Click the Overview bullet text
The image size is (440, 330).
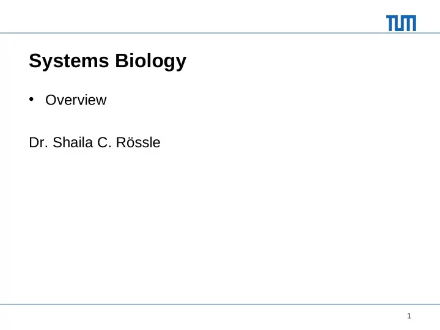click(76, 100)
